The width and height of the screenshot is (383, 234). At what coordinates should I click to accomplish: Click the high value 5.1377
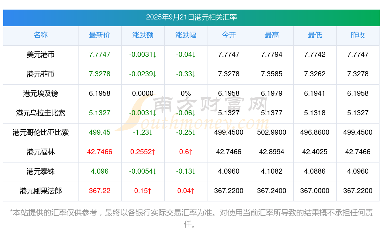pyautogui.click(x=272, y=113)
